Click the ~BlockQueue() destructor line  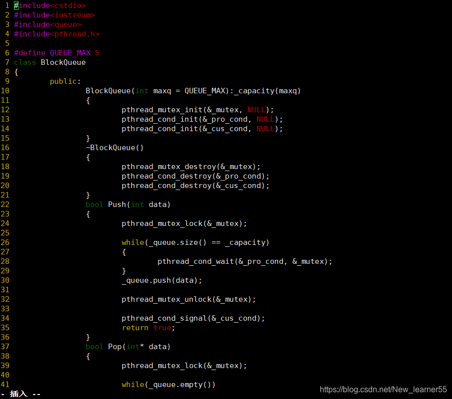coord(114,148)
